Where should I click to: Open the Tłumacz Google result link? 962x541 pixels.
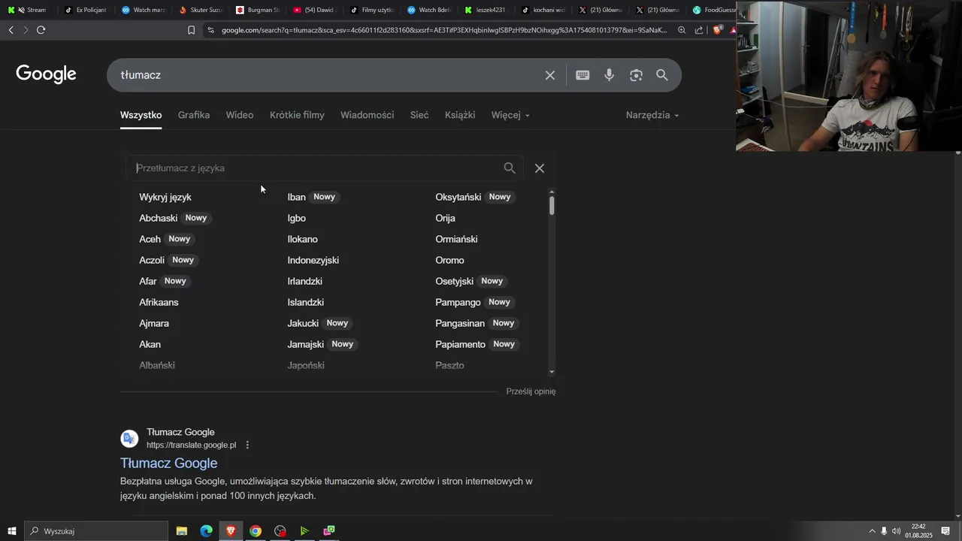pos(169,463)
